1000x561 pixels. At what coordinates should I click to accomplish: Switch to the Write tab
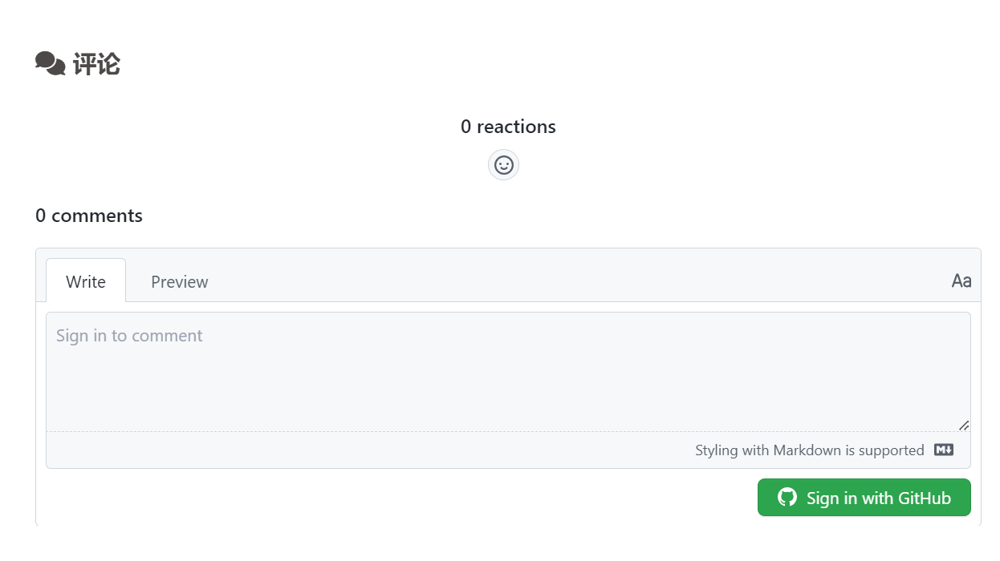click(86, 281)
